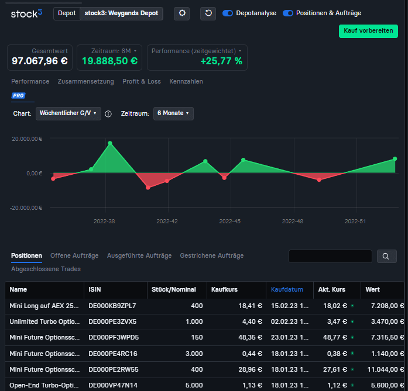Focus the positions search input field
408x391 pixels.
click(330, 256)
